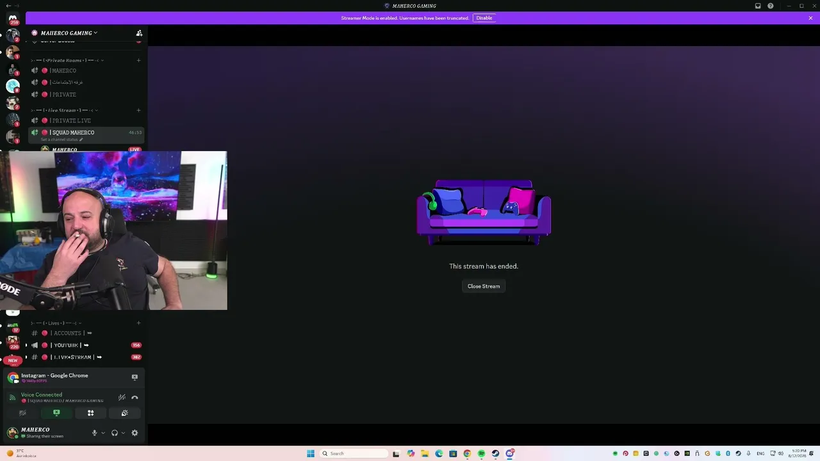Open Google Chrome from the taskbar
Image resolution: width=820 pixels, height=461 pixels.
point(467,453)
